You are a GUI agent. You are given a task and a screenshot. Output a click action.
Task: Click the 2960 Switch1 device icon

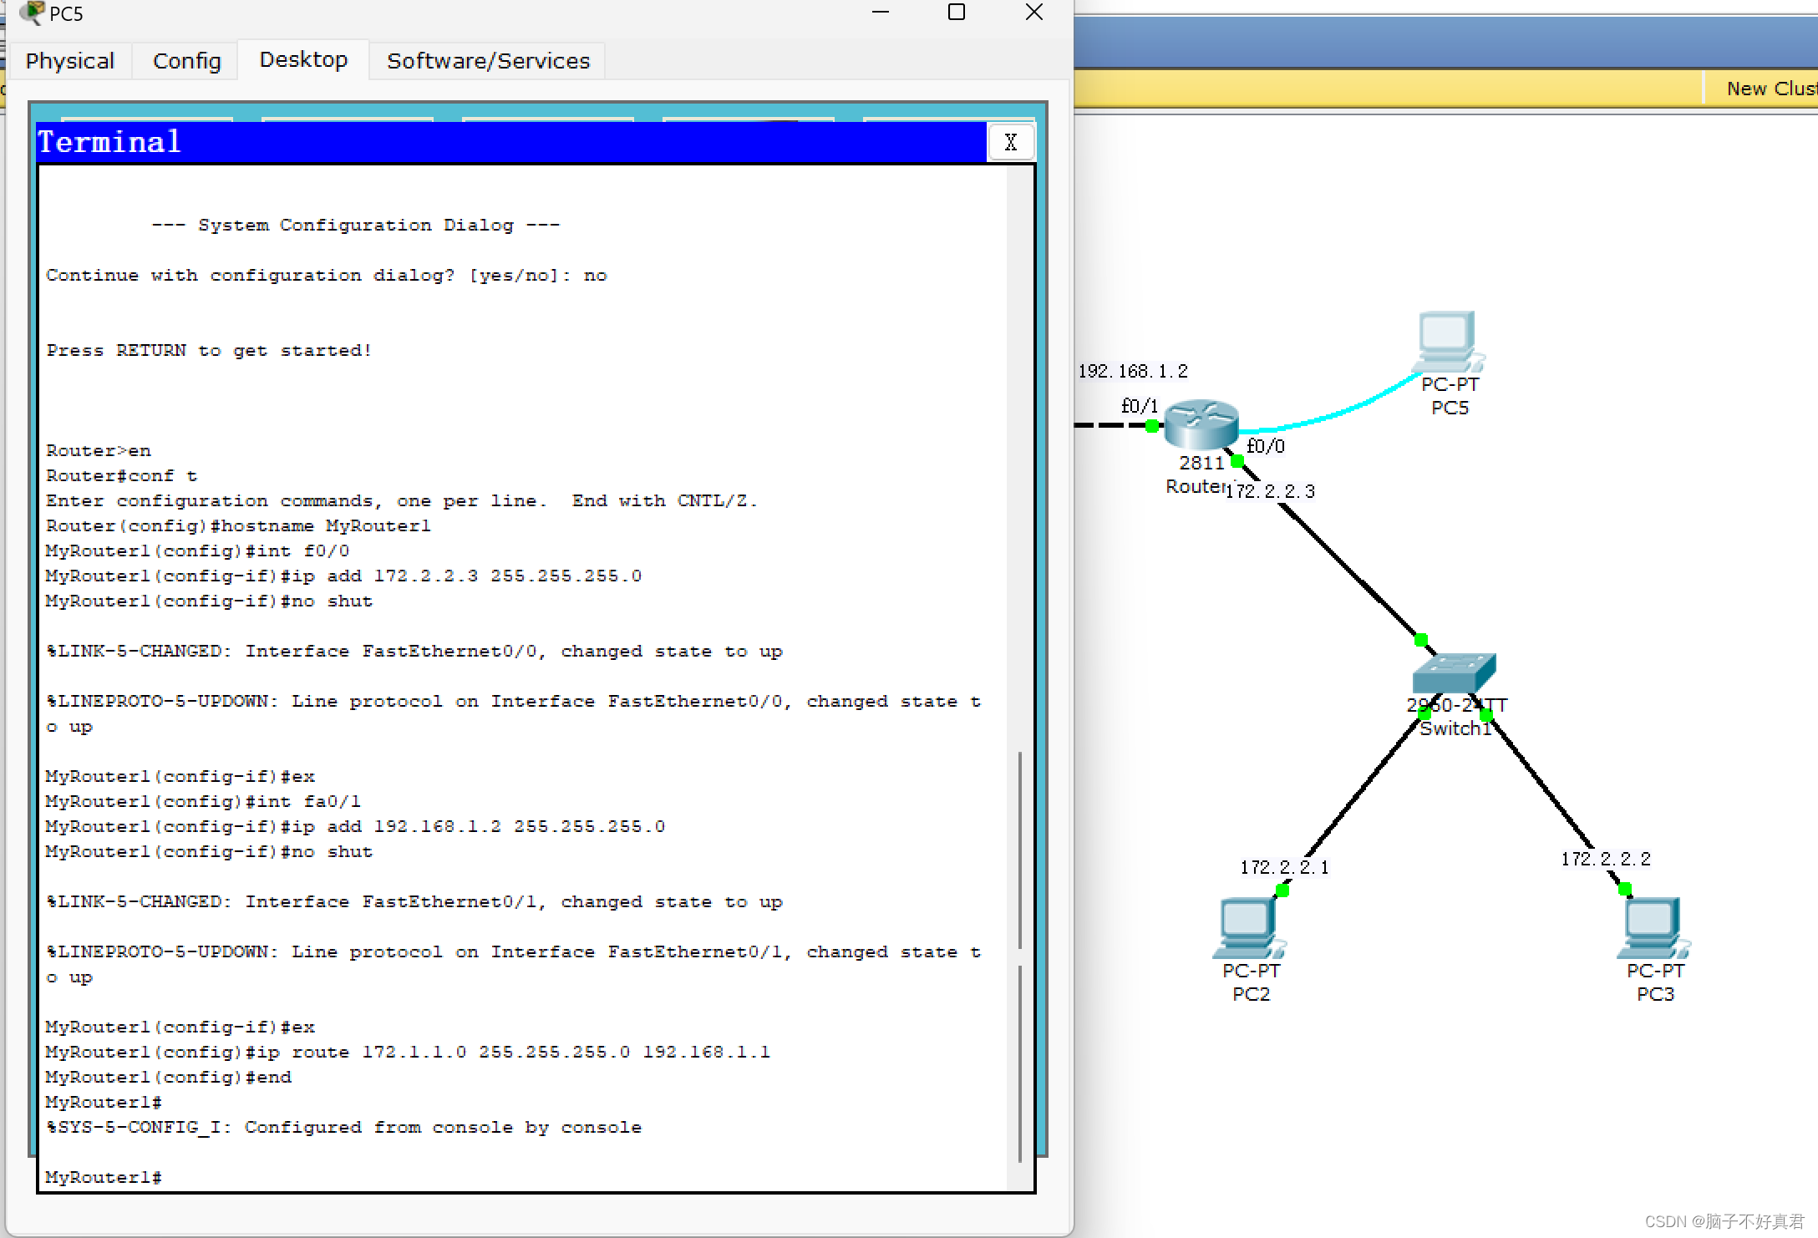coord(1454,672)
